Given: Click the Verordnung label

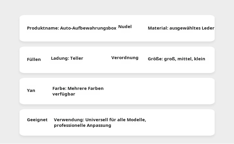Looking at the screenshot, I should click(x=125, y=58).
